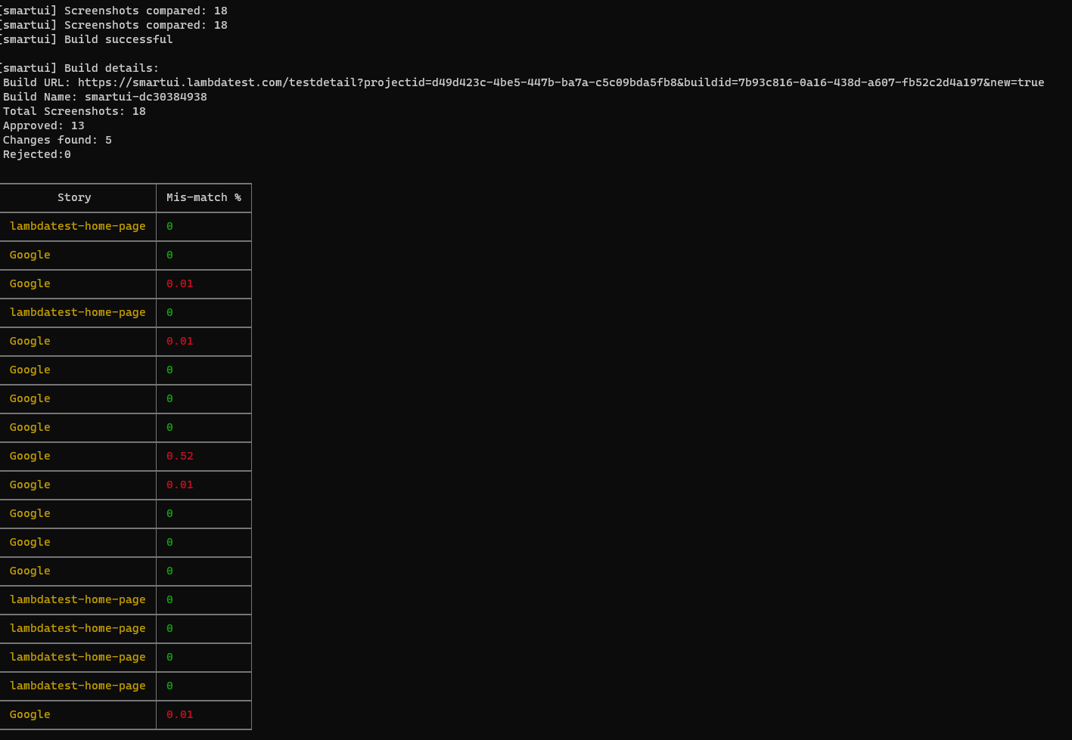Click the red 0.52 mismatch value

pos(179,456)
